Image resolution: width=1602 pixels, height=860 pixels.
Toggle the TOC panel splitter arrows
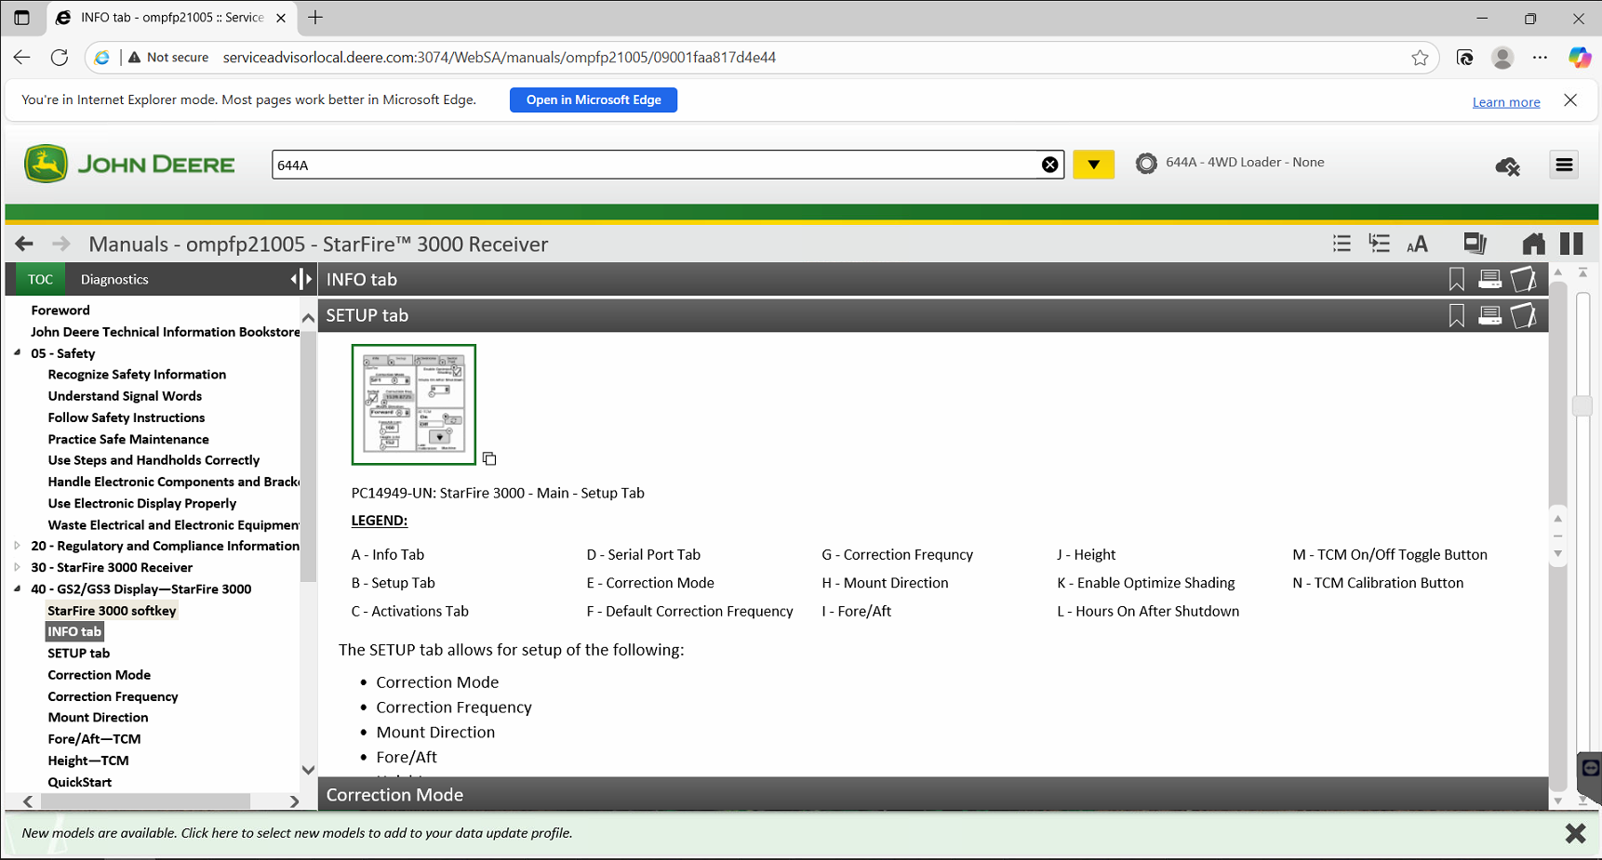coord(300,279)
